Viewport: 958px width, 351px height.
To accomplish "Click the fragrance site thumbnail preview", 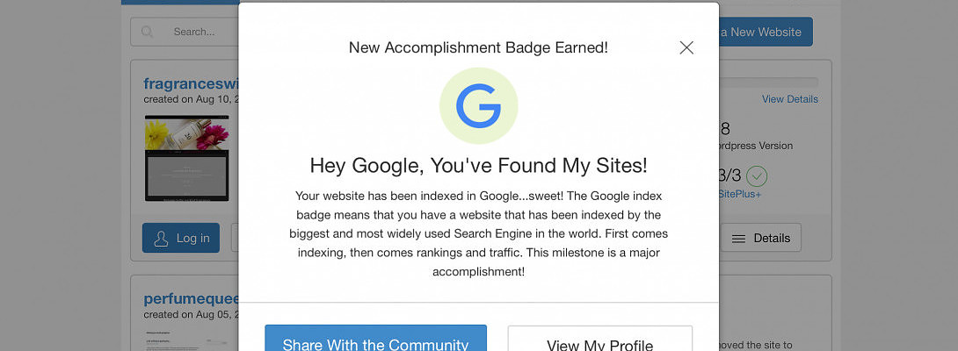I will (186, 158).
